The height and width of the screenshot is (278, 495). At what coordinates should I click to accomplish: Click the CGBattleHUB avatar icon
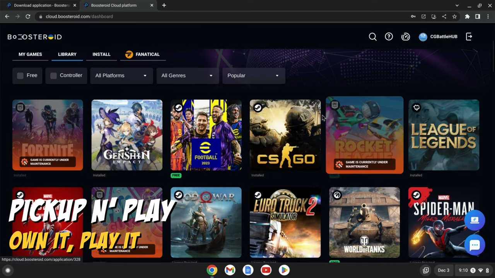pos(423,37)
